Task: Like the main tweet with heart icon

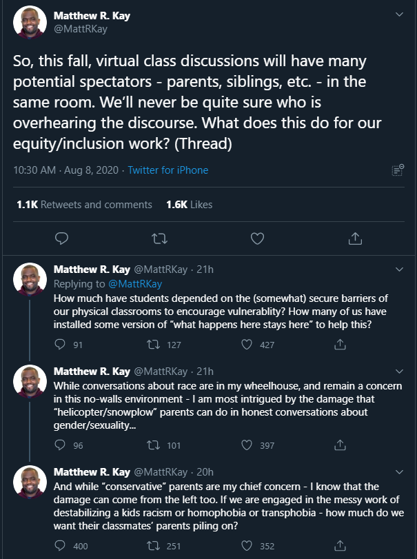Action: (x=257, y=238)
